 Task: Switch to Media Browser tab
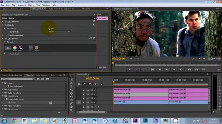pos(41,75)
